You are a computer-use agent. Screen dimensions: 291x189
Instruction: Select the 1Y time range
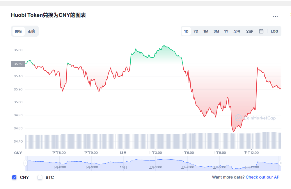tap(226, 31)
